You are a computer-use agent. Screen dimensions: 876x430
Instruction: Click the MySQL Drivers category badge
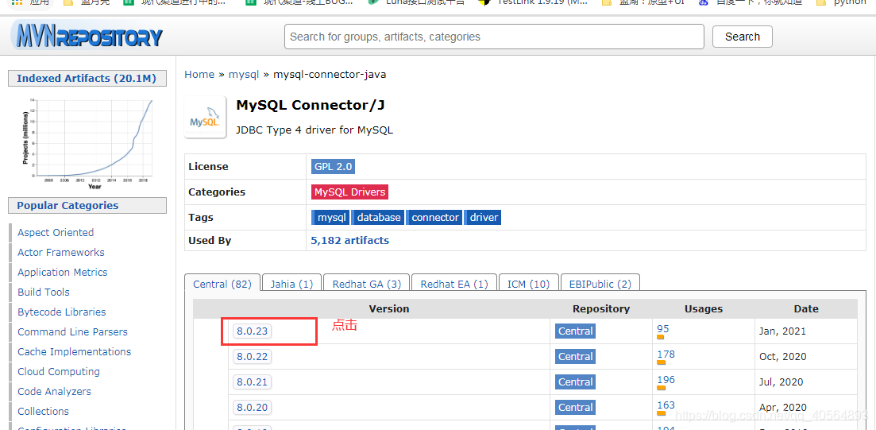coord(349,192)
